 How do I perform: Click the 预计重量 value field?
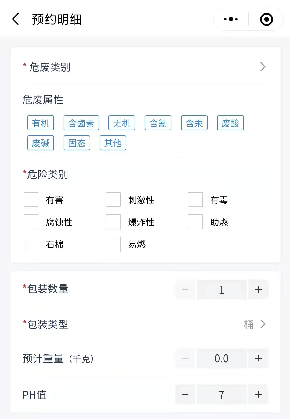(222, 358)
